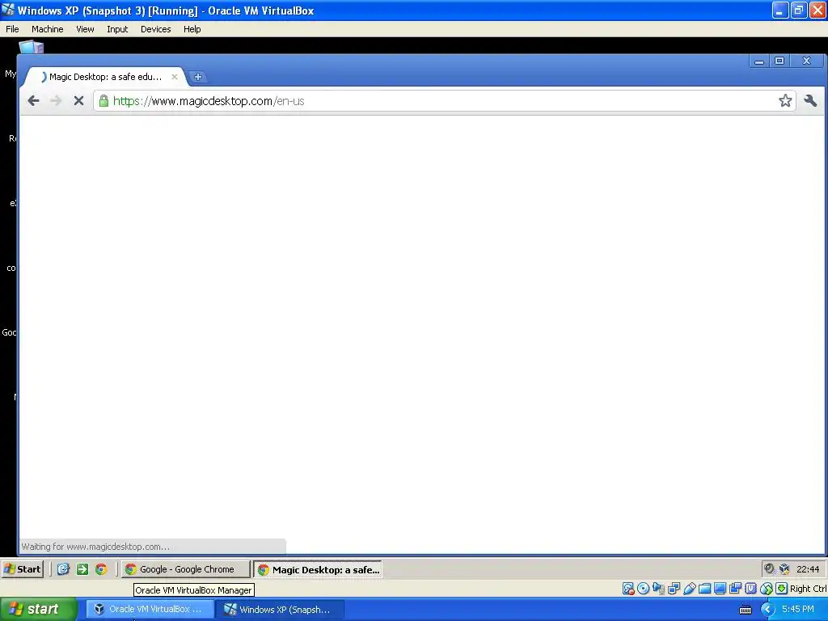Click the "Waiting for www.magicdesktop.com..." status text
This screenshot has width=828, height=621.
click(95, 547)
